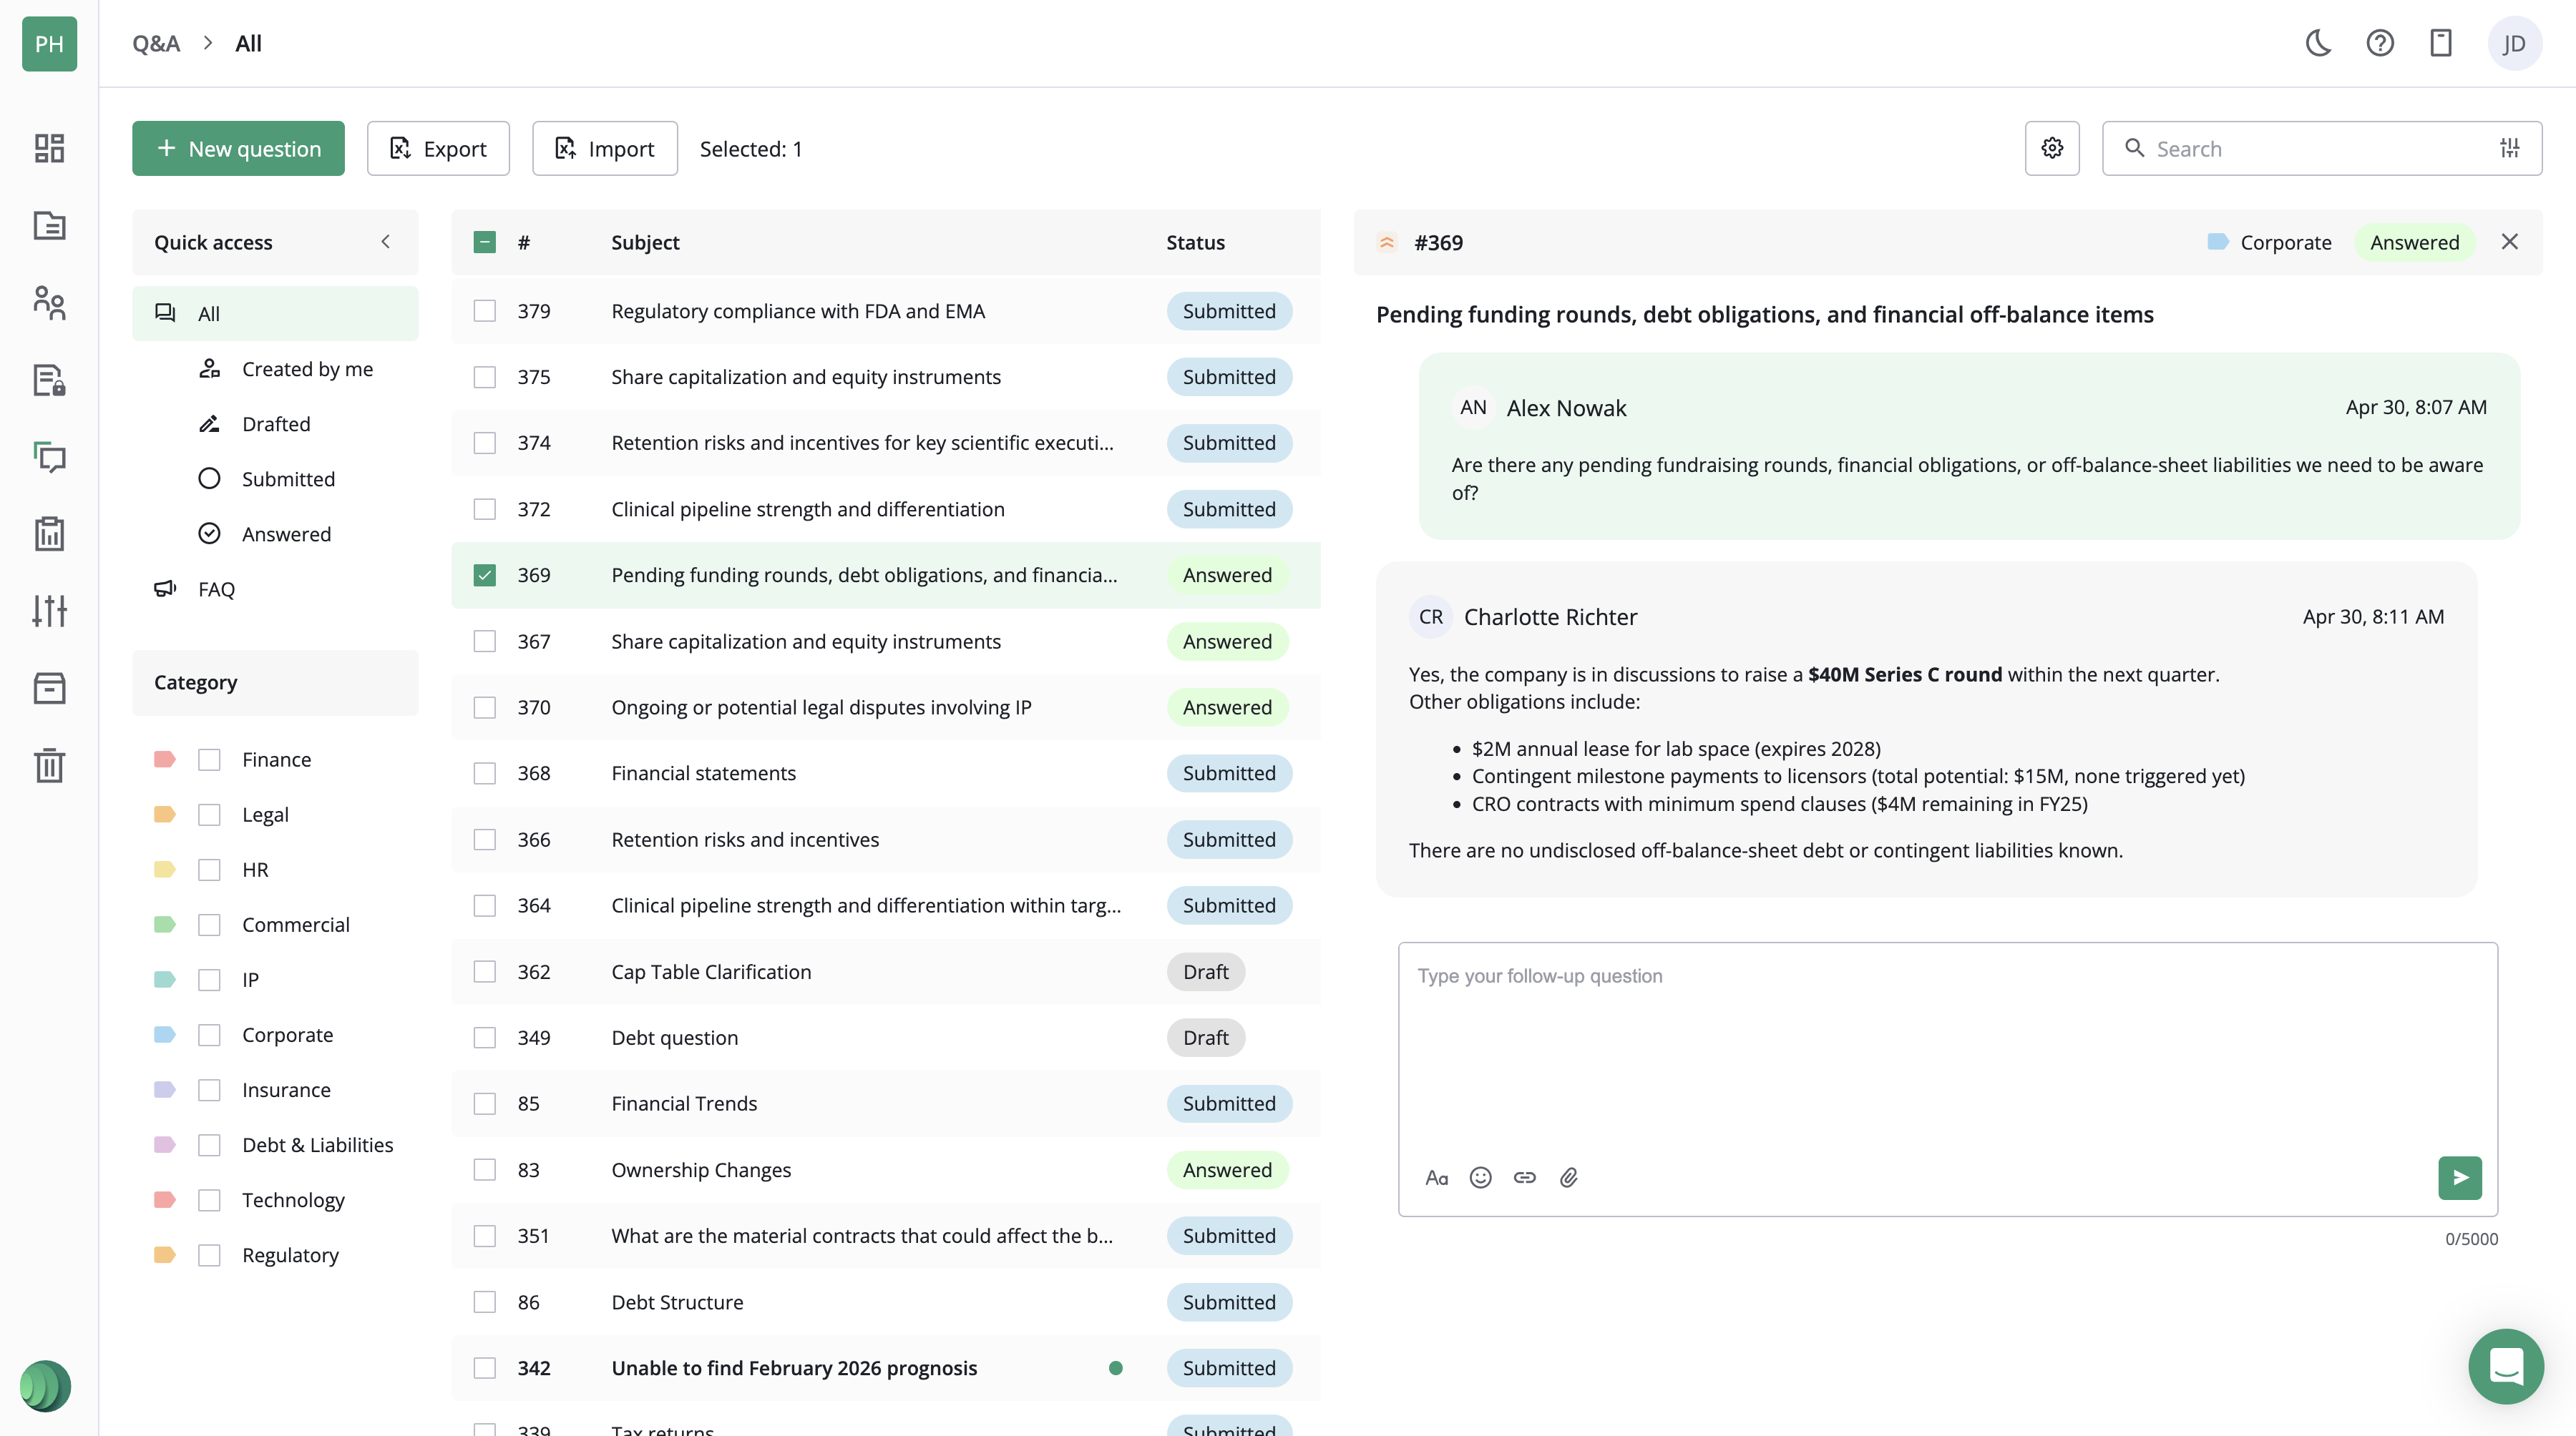This screenshot has height=1436, width=2576.
Task: Open trash icon in left sidebar
Action: (49, 765)
